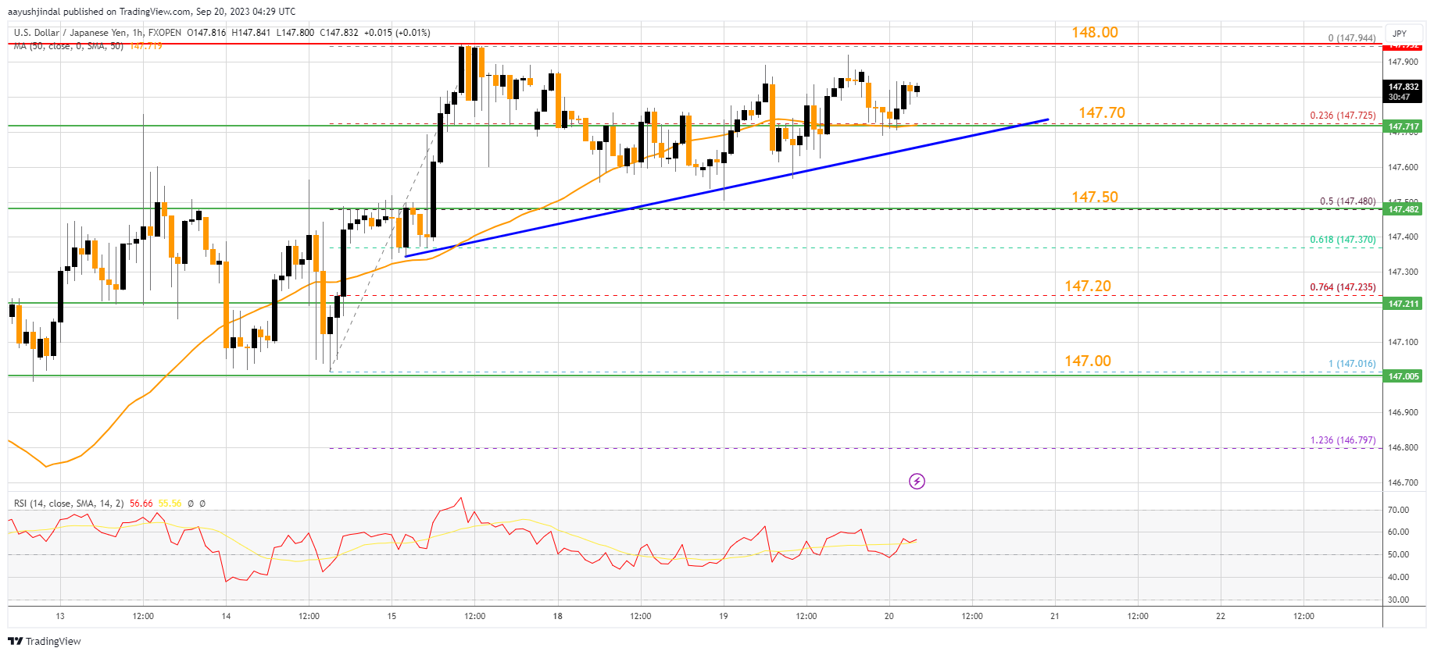Click date label 20 on time axis

click(x=889, y=616)
